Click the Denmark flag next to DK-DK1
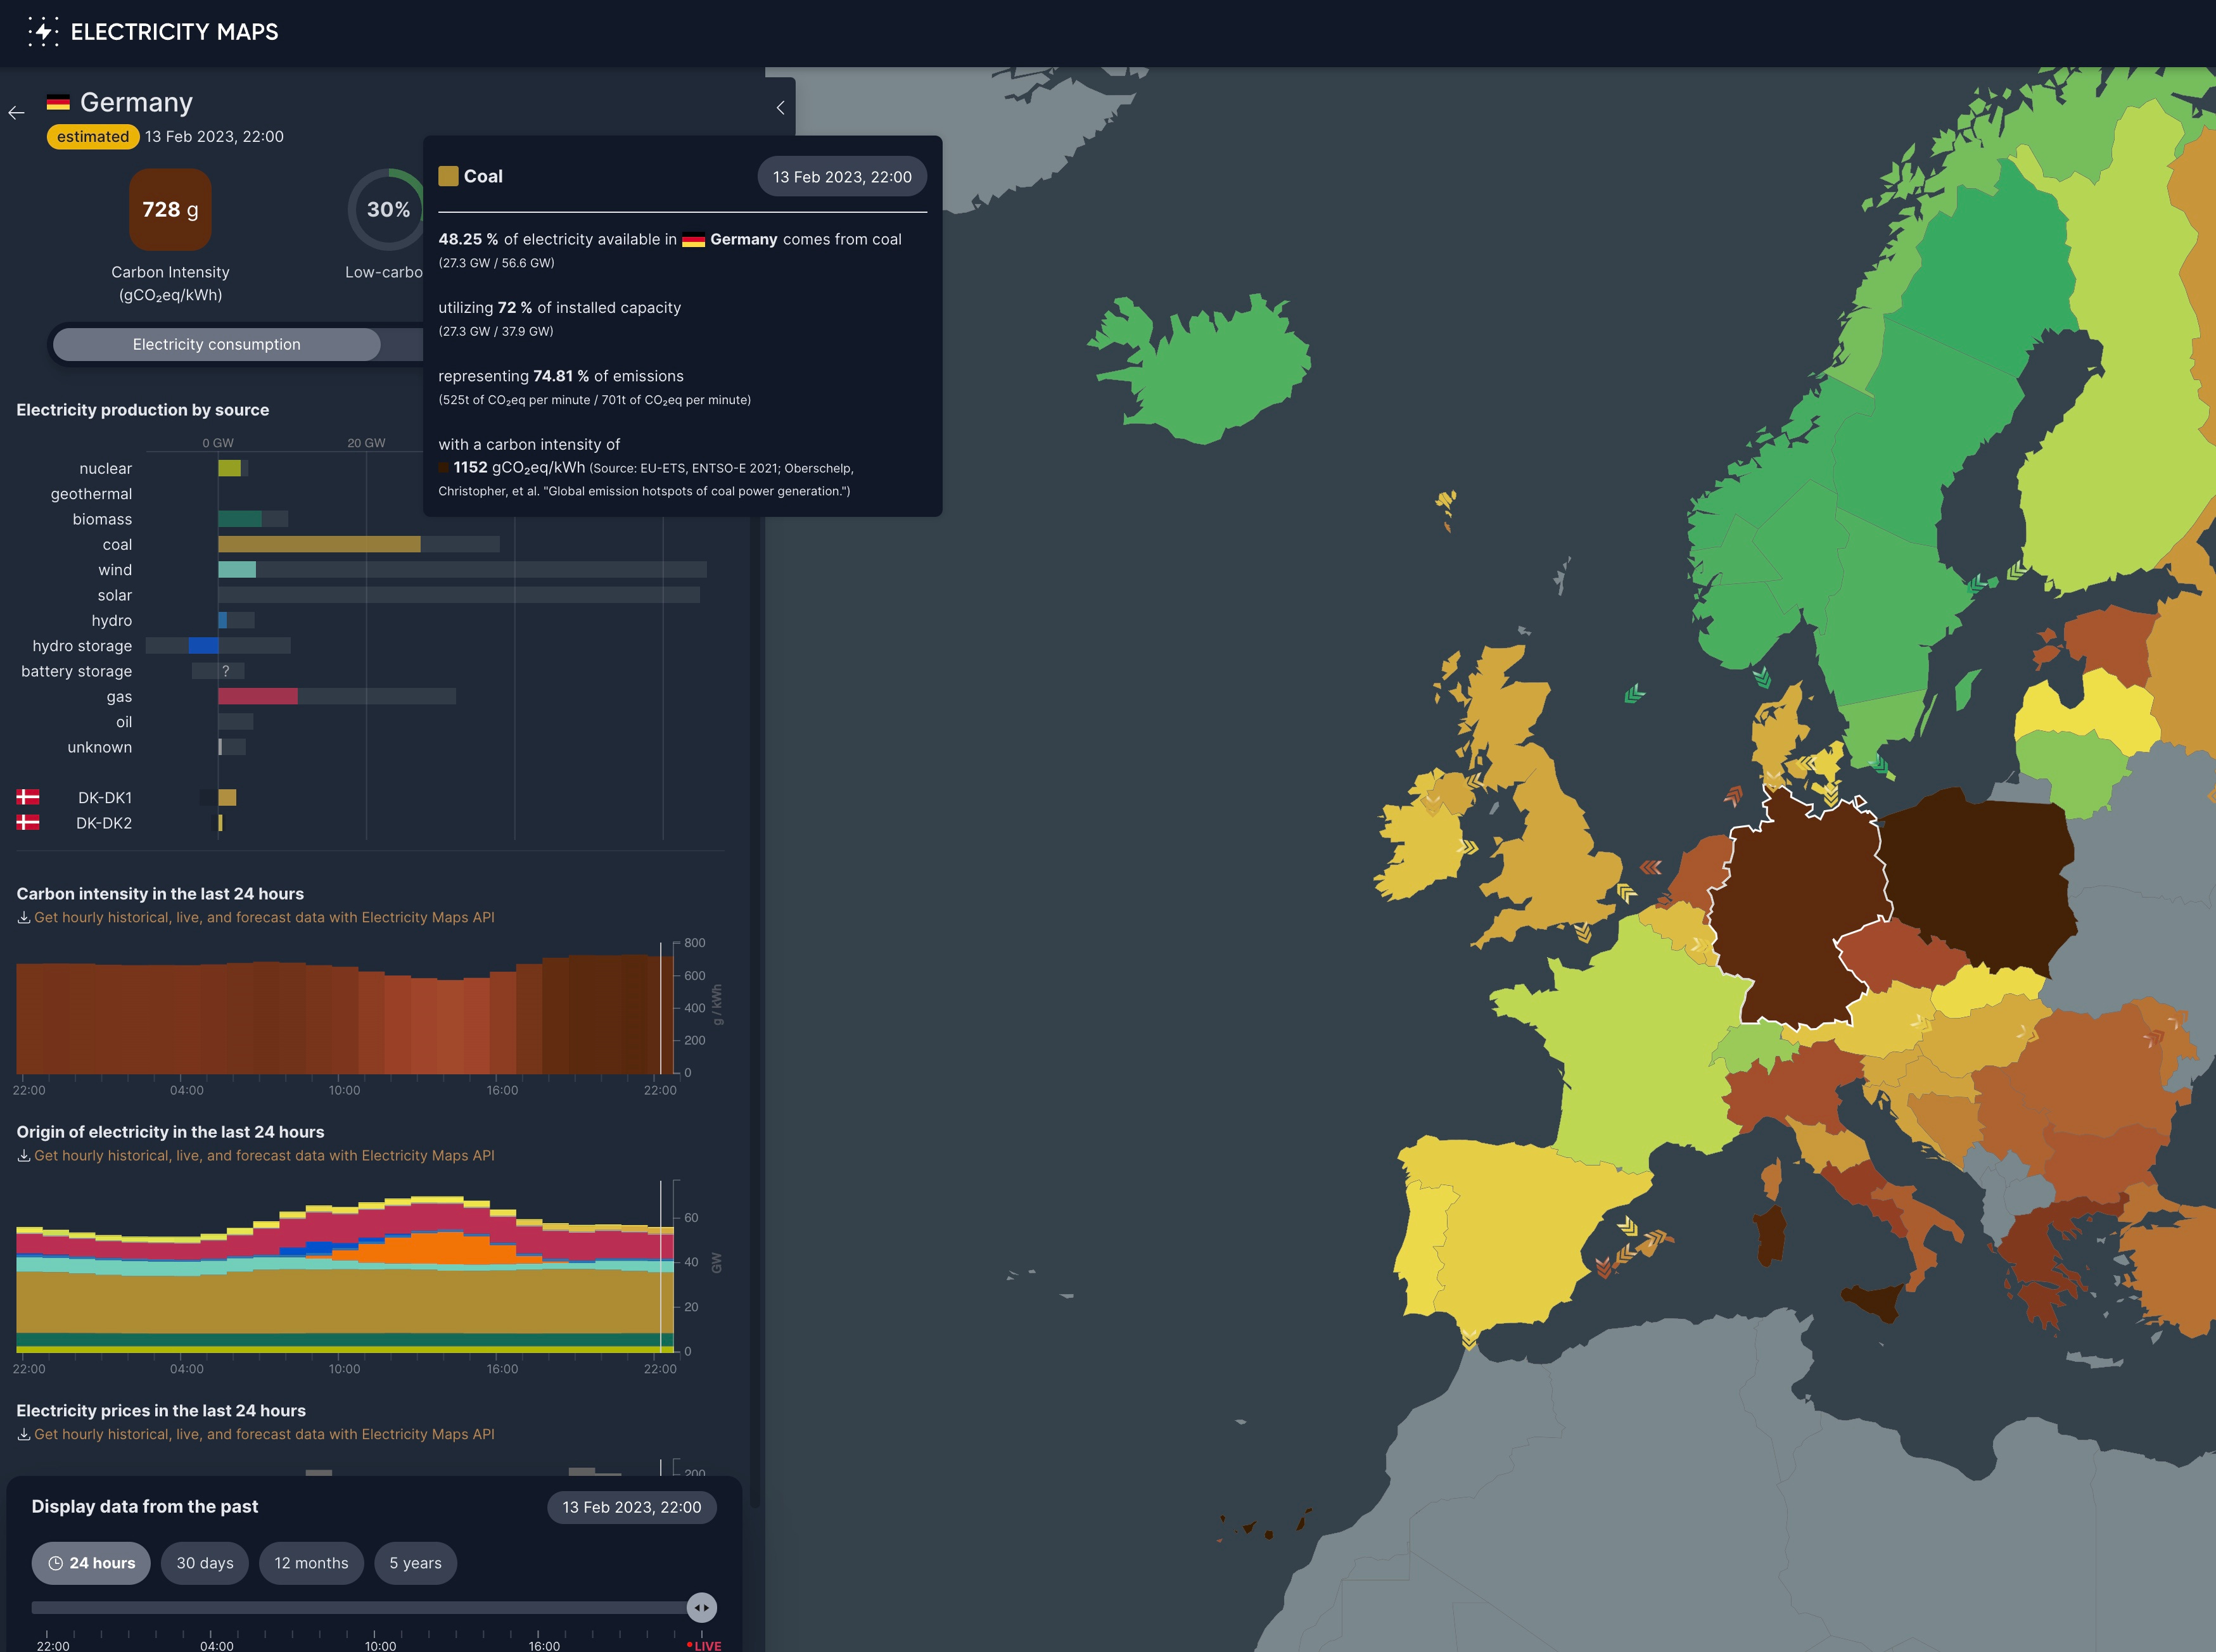Viewport: 2216px width, 1652px height. tap(28, 797)
